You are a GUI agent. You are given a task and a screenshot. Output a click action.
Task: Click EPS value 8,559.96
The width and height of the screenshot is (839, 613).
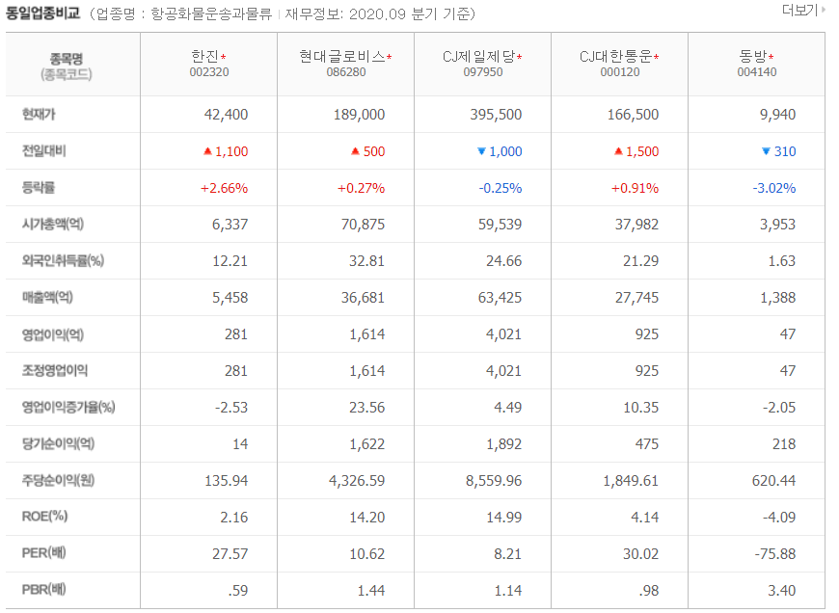[x=494, y=481]
